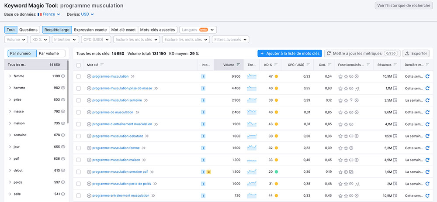The image size is (437, 202).
Task: Open SERP view icon for programme musculation results
Action: click(x=395, y=76)
